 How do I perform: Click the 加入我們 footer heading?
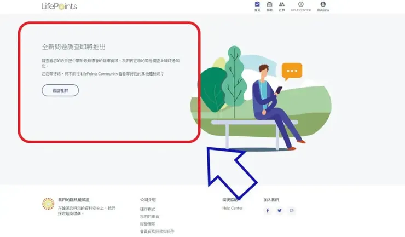click(x=271, y=200)
